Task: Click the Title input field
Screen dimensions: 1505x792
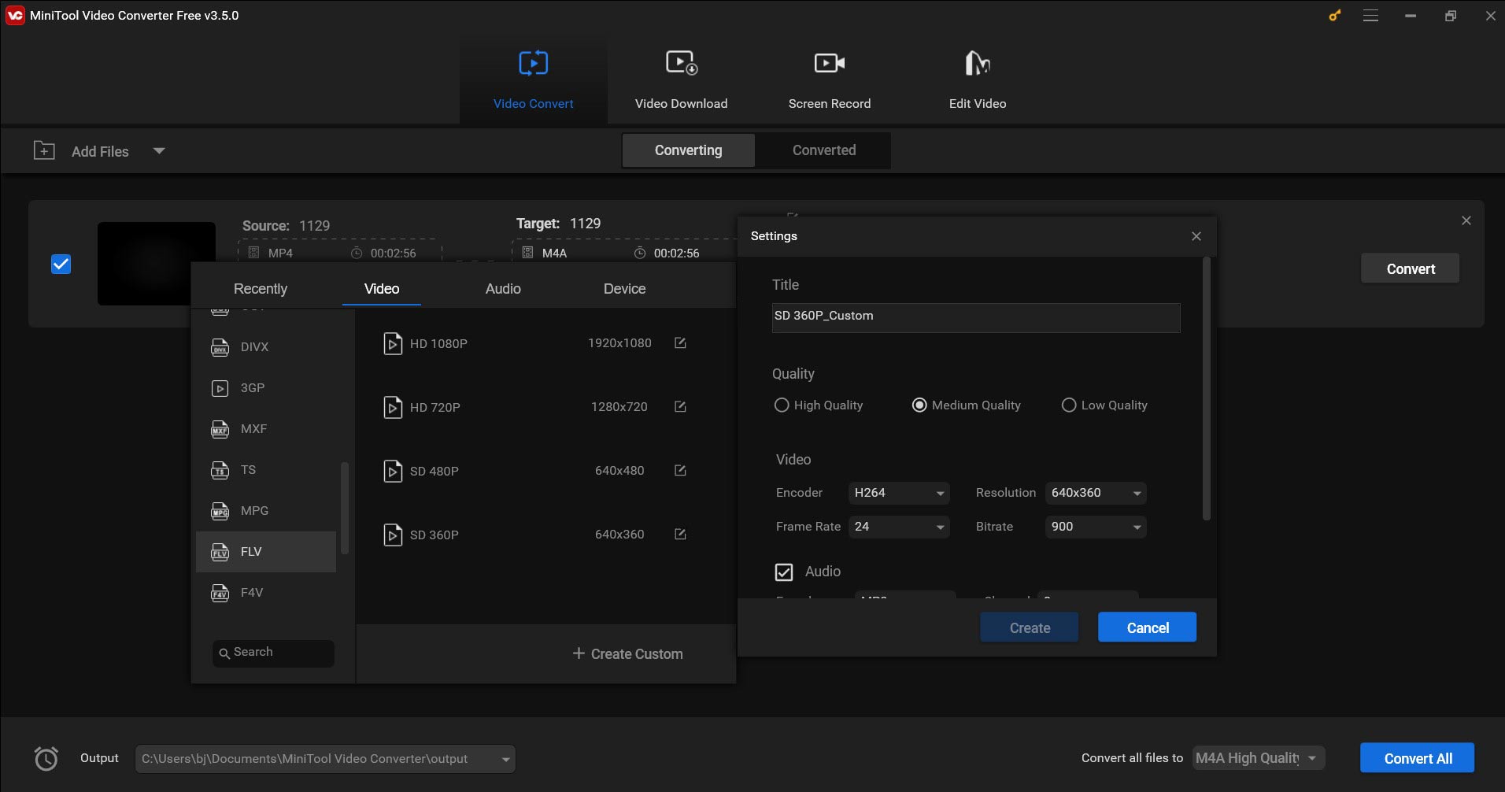Action: point(976,317)
